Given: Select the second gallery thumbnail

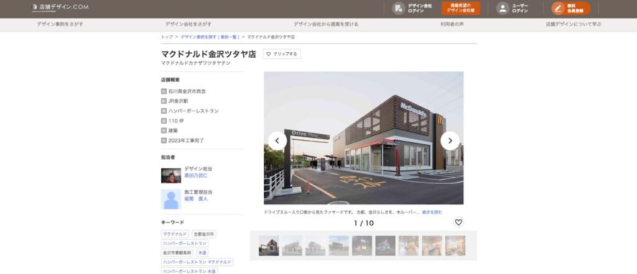Looking at the screenshot, I should (292, 245).
